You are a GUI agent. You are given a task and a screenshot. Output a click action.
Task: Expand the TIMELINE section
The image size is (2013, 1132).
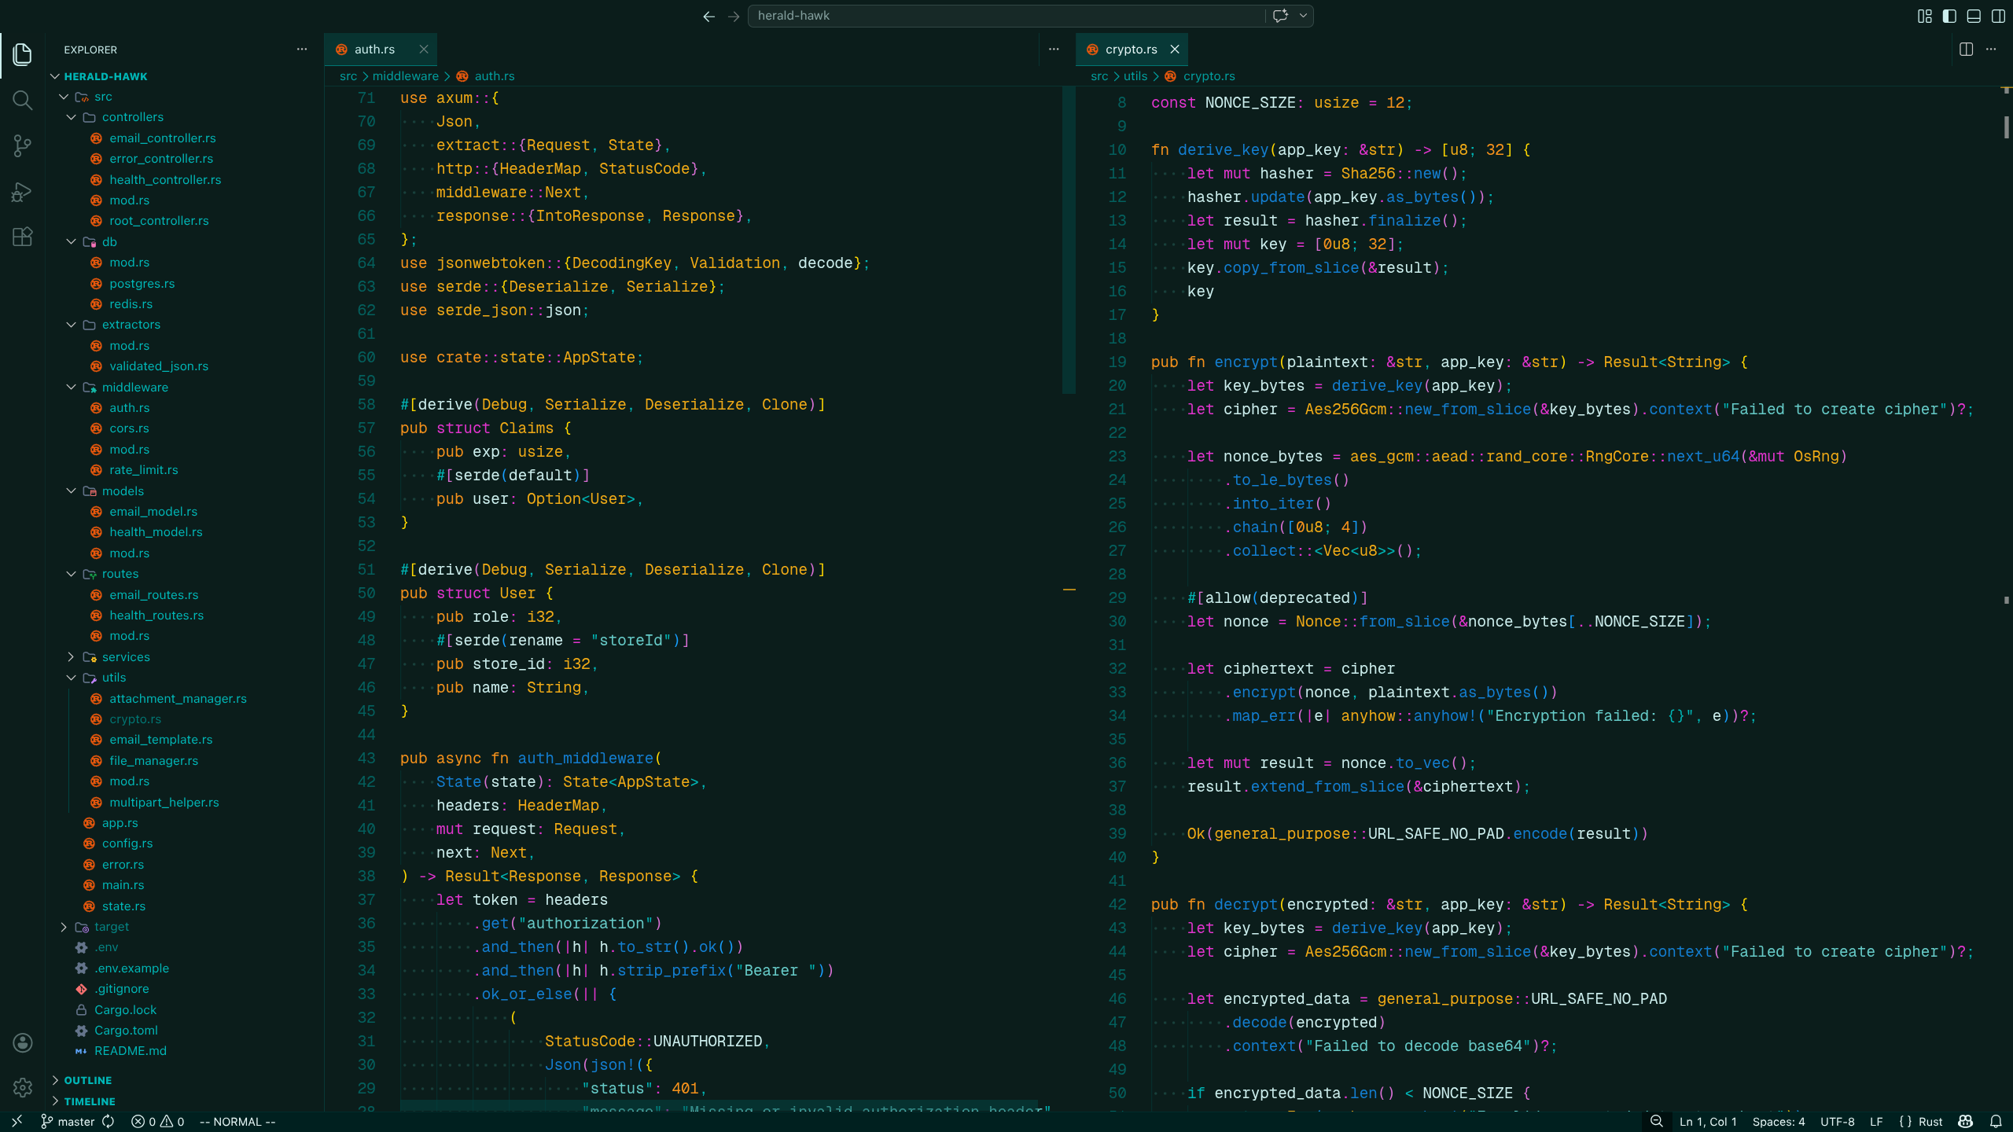(89, 1101)
